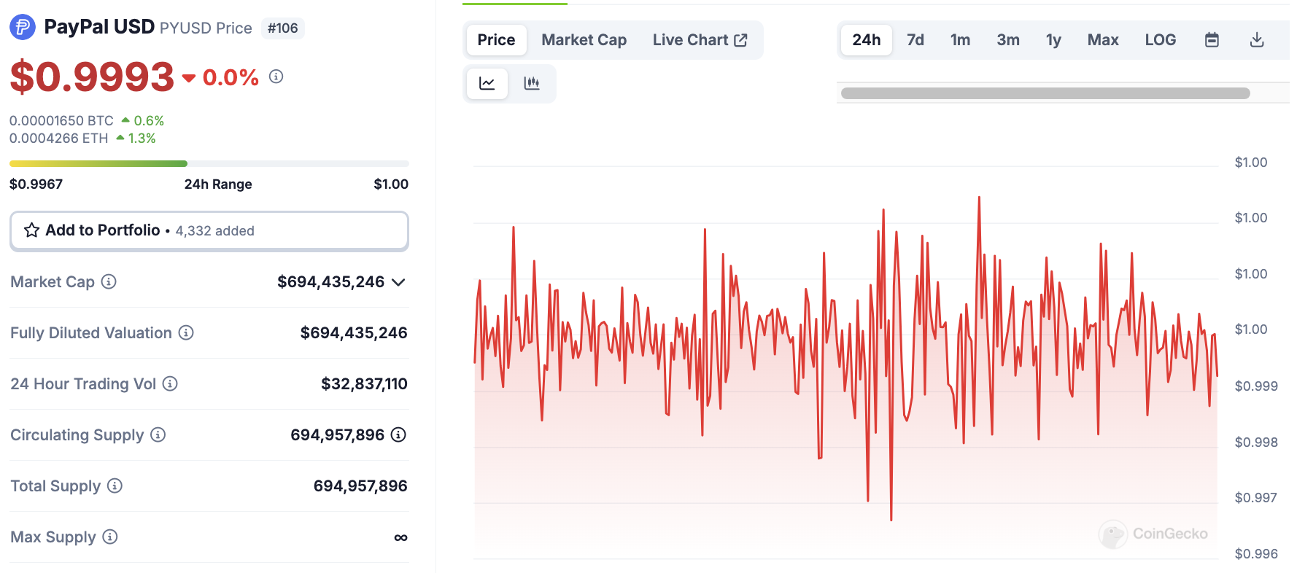1297x573 pixels.
Task: Select the 24h time range
Action: coord(867,40)
